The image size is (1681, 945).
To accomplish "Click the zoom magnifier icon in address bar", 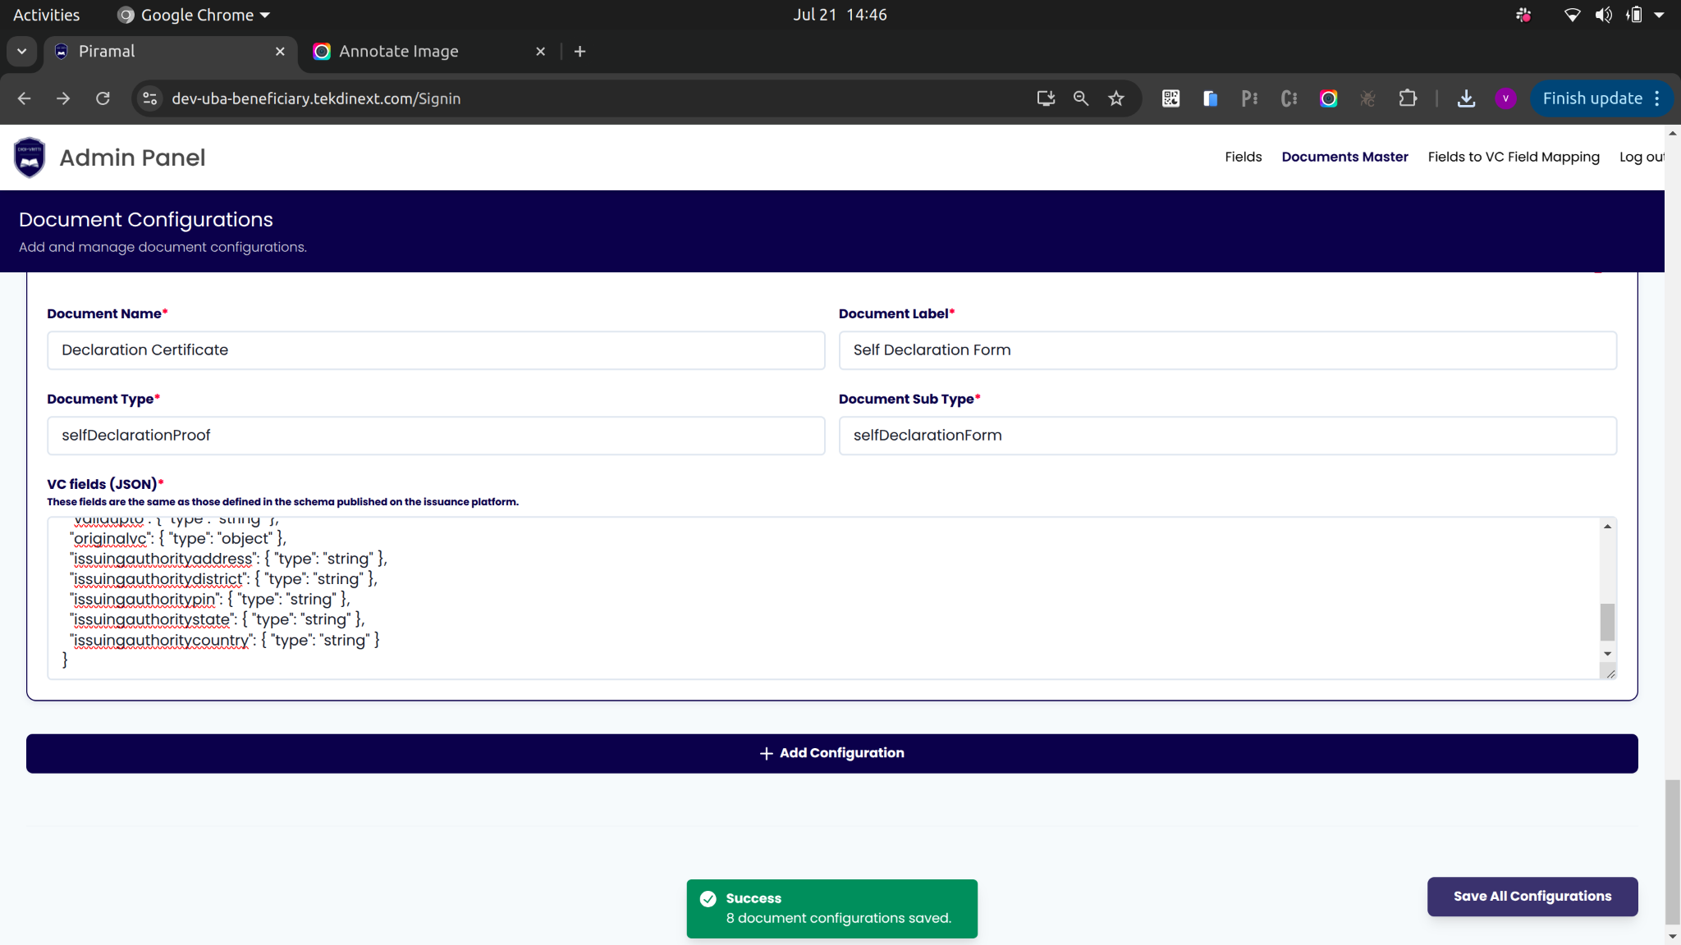I will coord(1081,98).
